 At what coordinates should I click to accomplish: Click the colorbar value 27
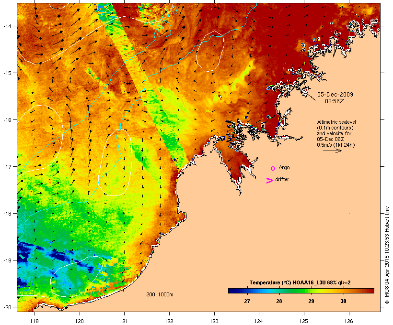247,301
